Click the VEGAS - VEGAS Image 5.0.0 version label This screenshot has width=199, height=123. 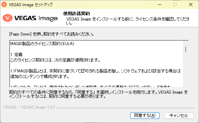[x=29, y=107]
